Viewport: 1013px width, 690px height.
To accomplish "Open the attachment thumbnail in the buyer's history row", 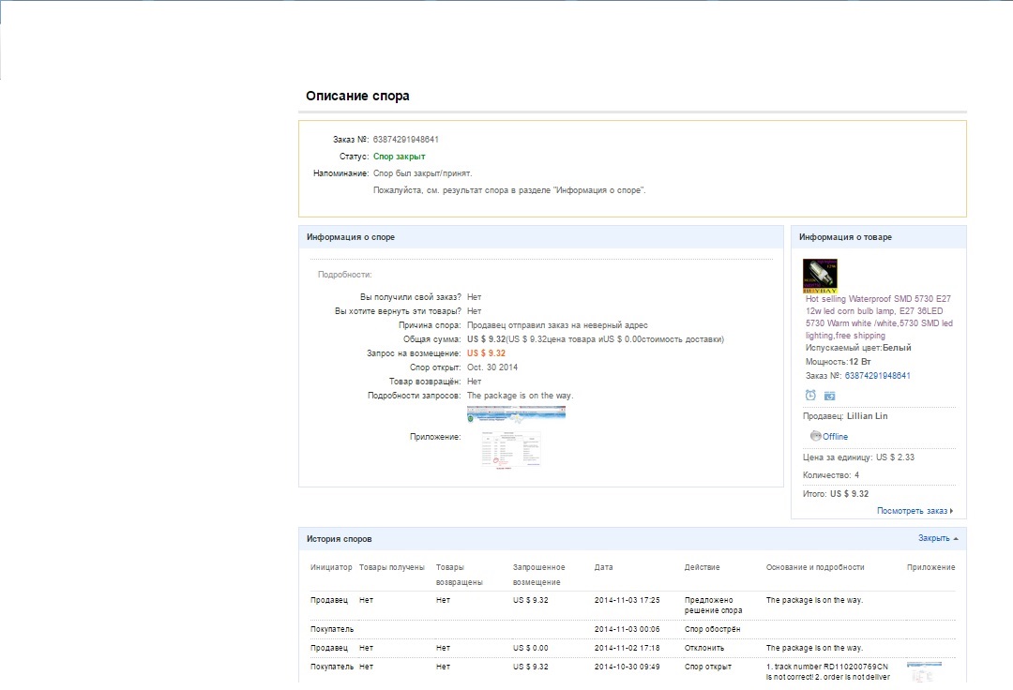I will click(924, 671).
